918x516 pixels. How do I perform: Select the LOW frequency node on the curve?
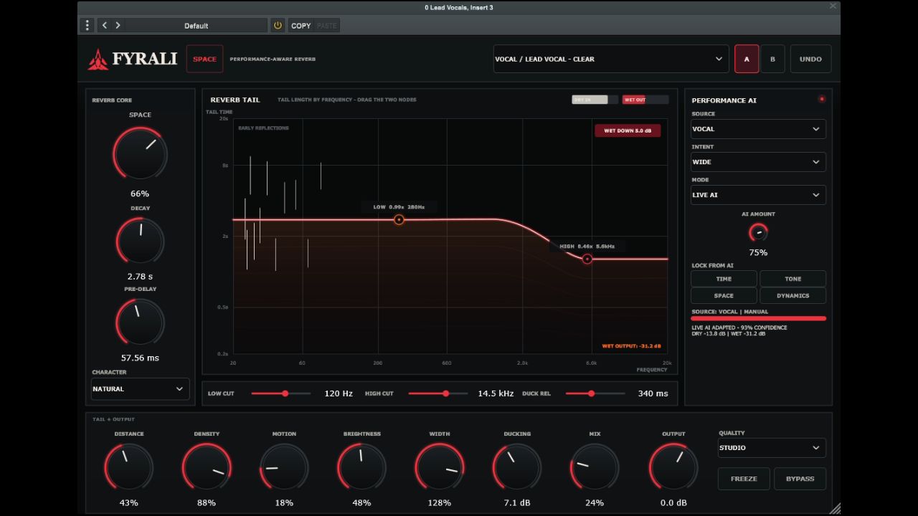coord(399,220)
